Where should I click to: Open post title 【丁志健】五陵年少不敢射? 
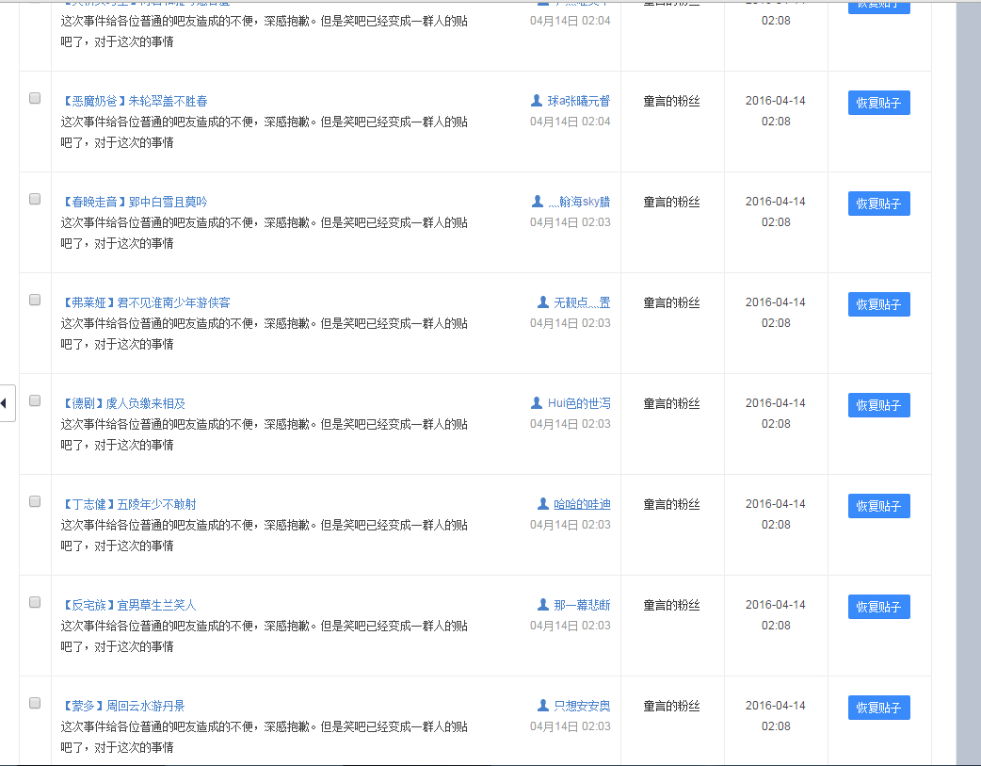point(129,504)
